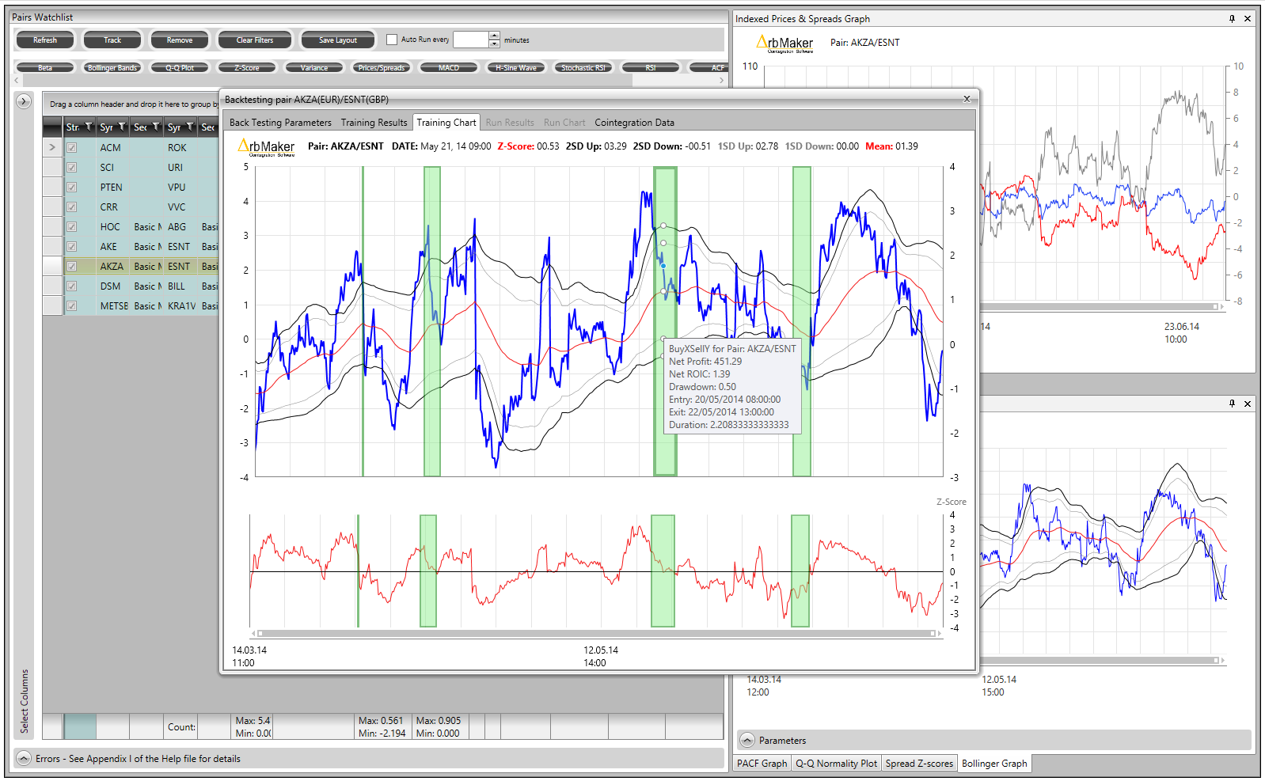Click the Variance indicator button
1265x781 pixels.
tap(314, 68)
